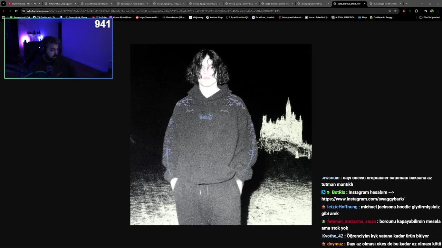Open a new browser tab
The width and height of the screenshot is (442, 248).
click(x=406, y=3)
